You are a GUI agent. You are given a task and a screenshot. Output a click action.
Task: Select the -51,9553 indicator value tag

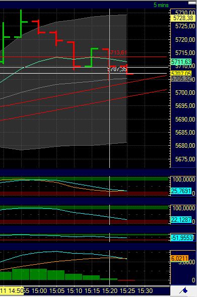coord(182,237)
